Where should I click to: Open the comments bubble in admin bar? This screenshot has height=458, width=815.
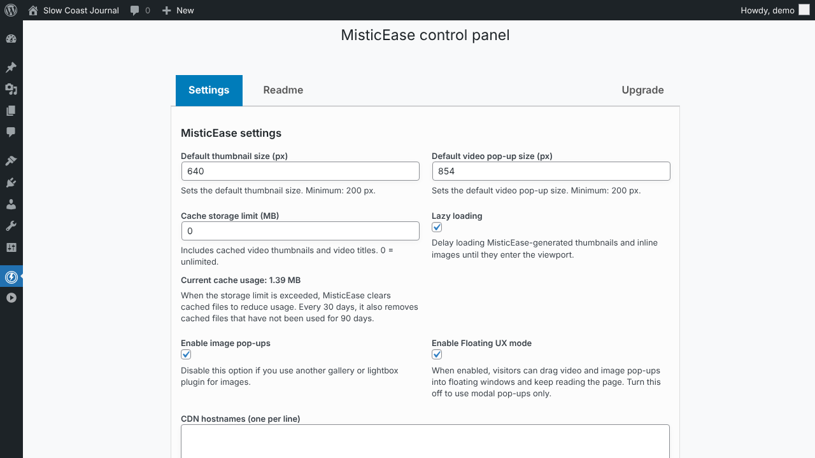[x=140, y=10]
